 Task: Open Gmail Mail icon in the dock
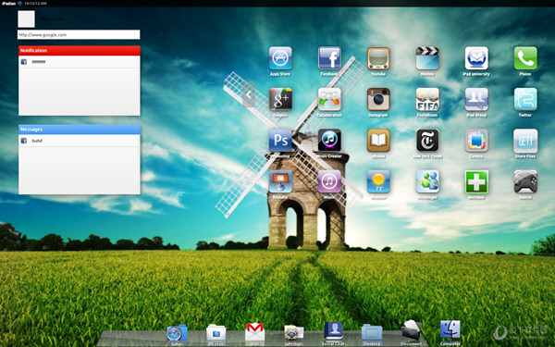tap(254, 332)
